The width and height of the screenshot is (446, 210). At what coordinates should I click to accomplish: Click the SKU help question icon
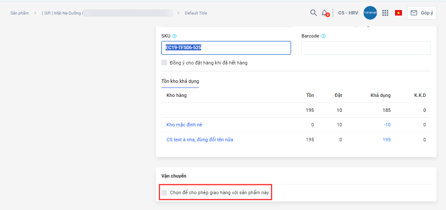point(175,36)
